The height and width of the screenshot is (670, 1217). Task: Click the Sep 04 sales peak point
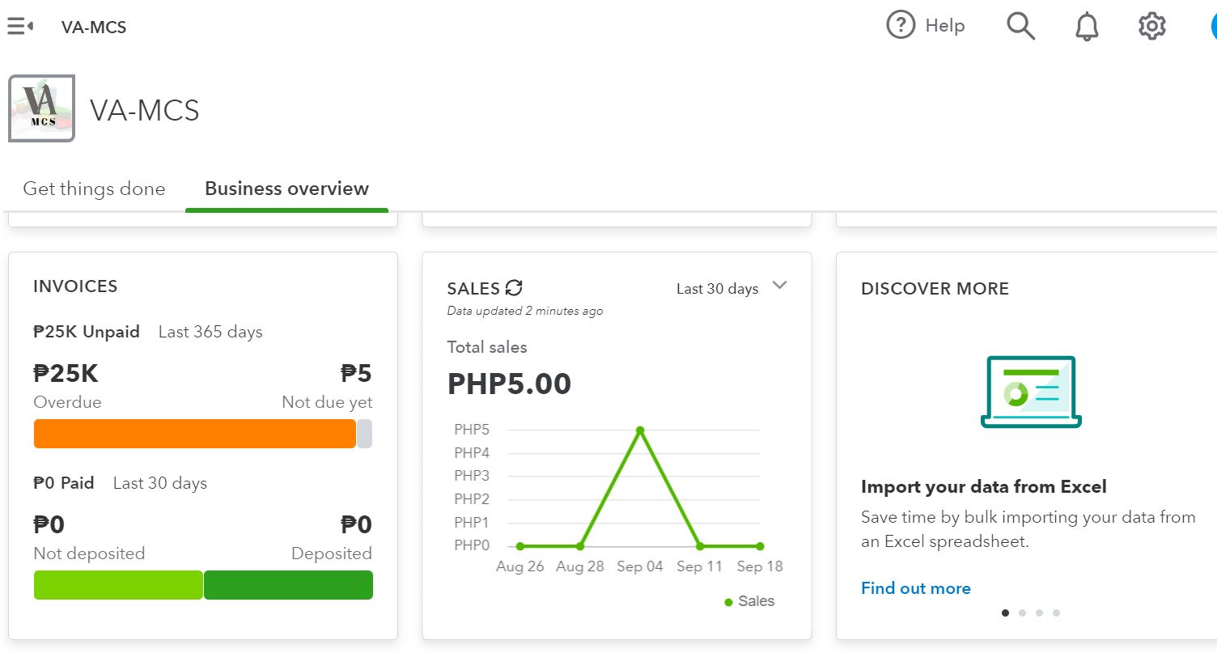tap(640, 430)
